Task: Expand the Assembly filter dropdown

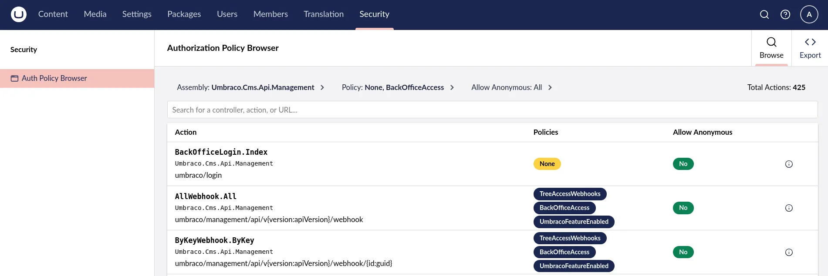Action: [251, 87]
